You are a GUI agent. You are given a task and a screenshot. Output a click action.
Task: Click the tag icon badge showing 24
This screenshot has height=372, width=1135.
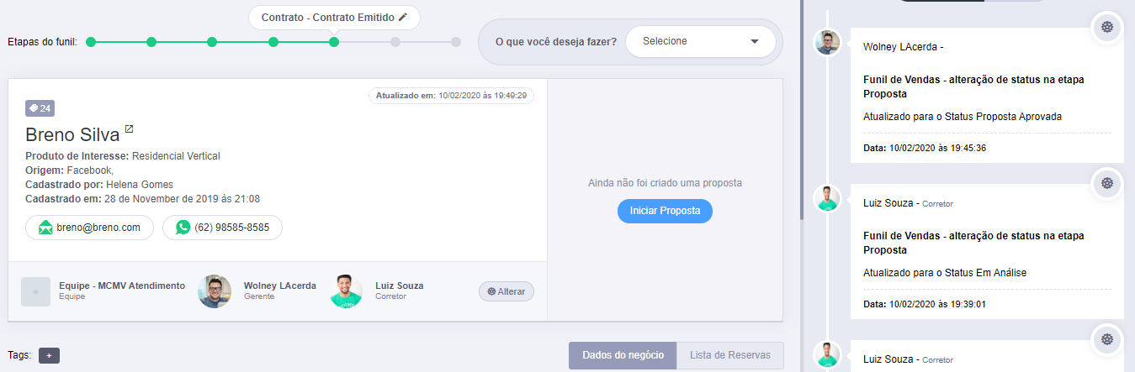(x=40, y=108)
